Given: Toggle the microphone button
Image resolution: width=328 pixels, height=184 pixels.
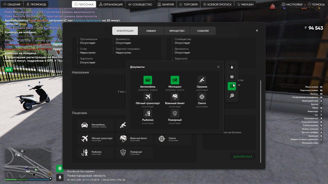Looking at the screenshot, I should coord(60,177).
